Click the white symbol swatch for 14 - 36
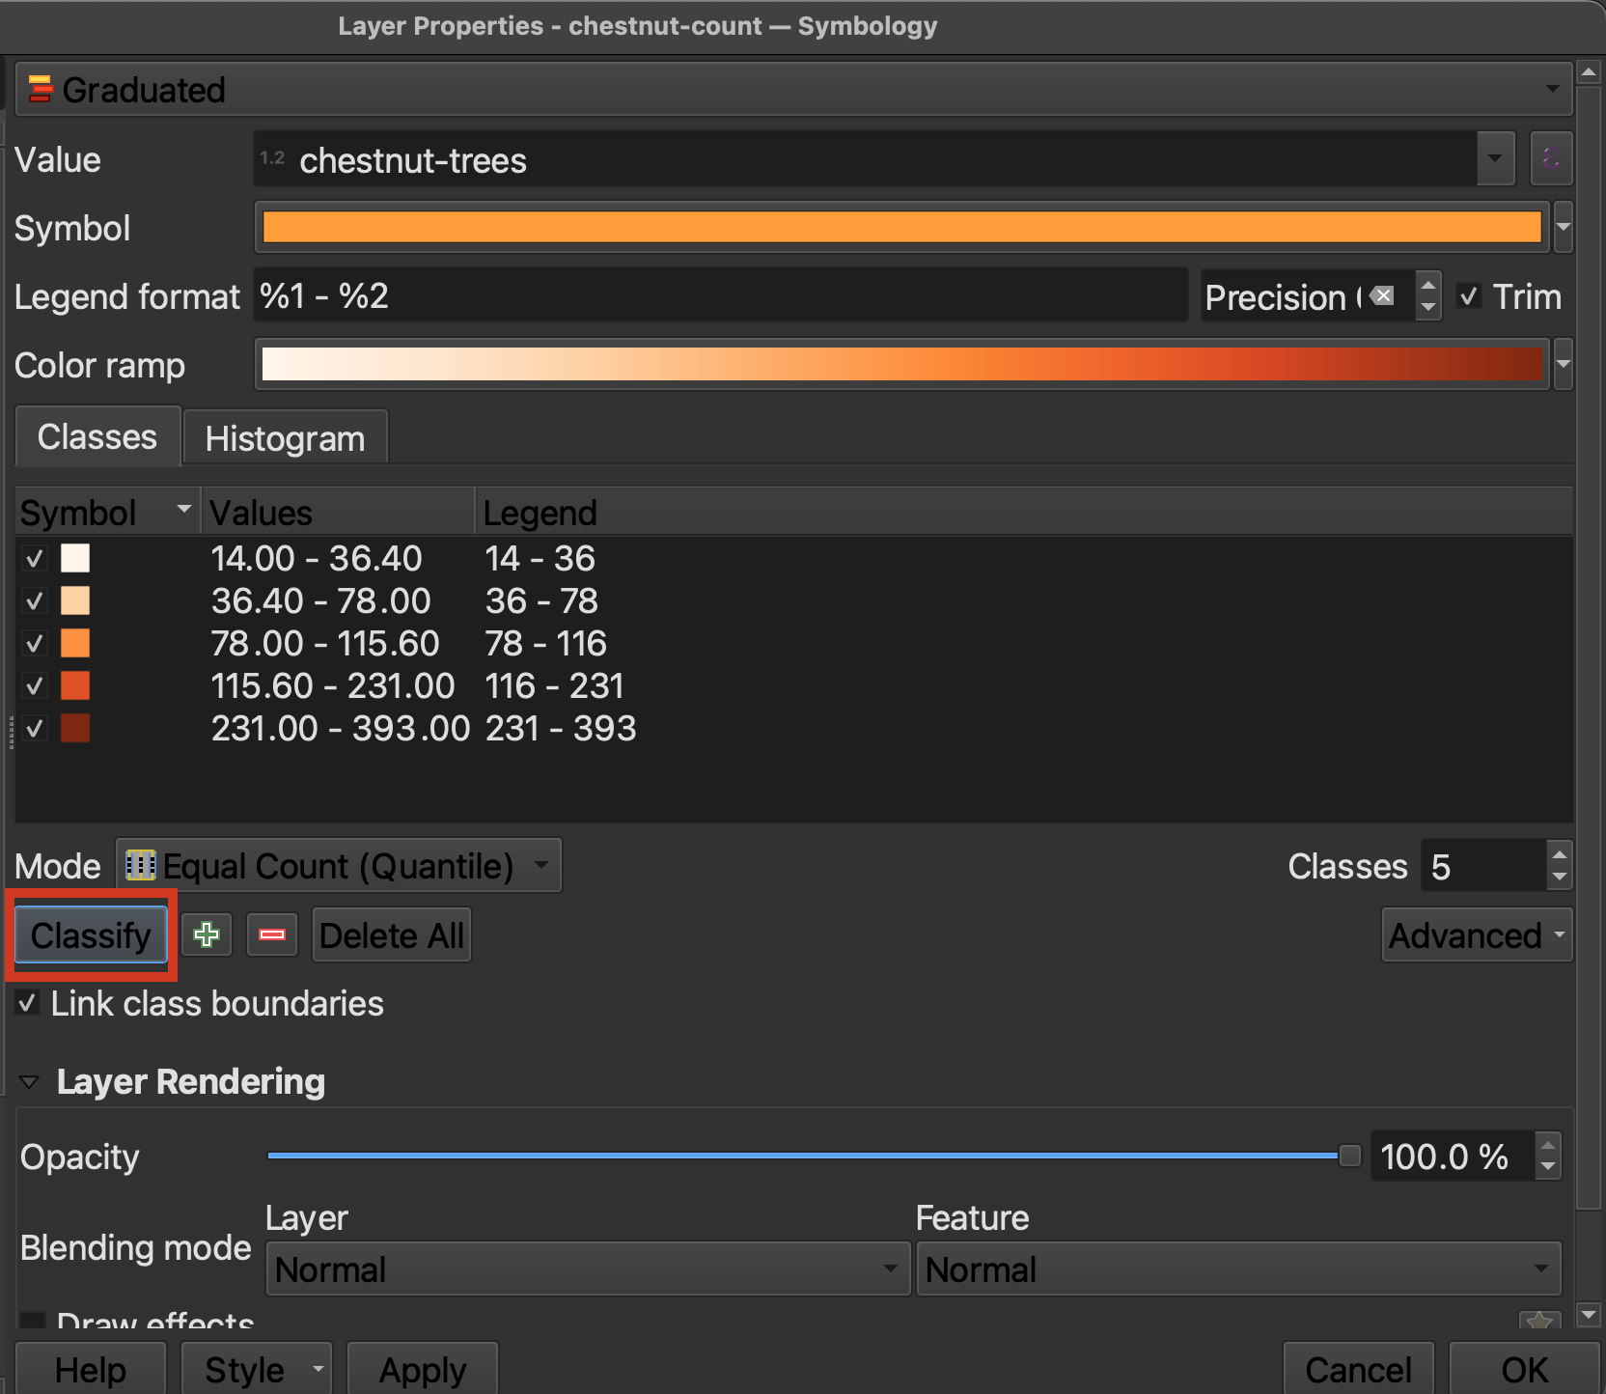 [75, 558]
